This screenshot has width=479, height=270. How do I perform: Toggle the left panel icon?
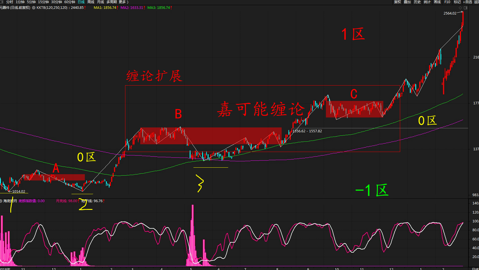click(1, 2)
